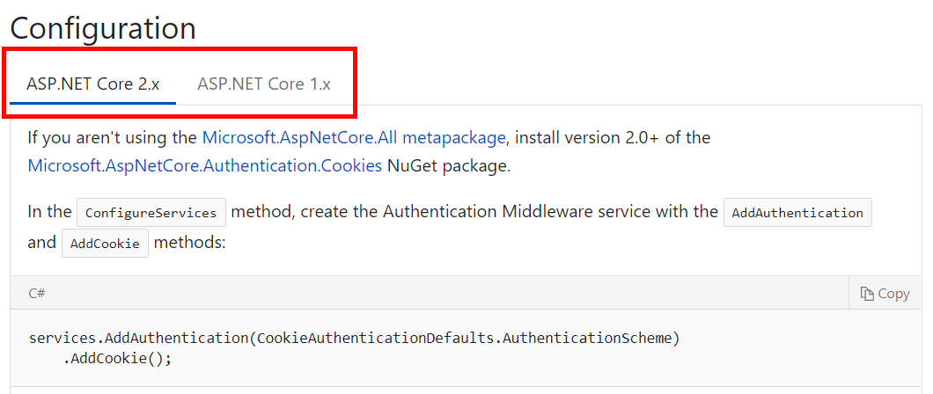The width and height of the screenshot is (933, 394).
Task: Click the Copy button on the C# code block
Action: (x=885, y=294)
